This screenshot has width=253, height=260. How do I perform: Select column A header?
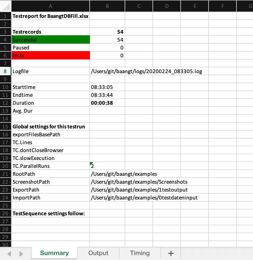(x=50, y=6)
